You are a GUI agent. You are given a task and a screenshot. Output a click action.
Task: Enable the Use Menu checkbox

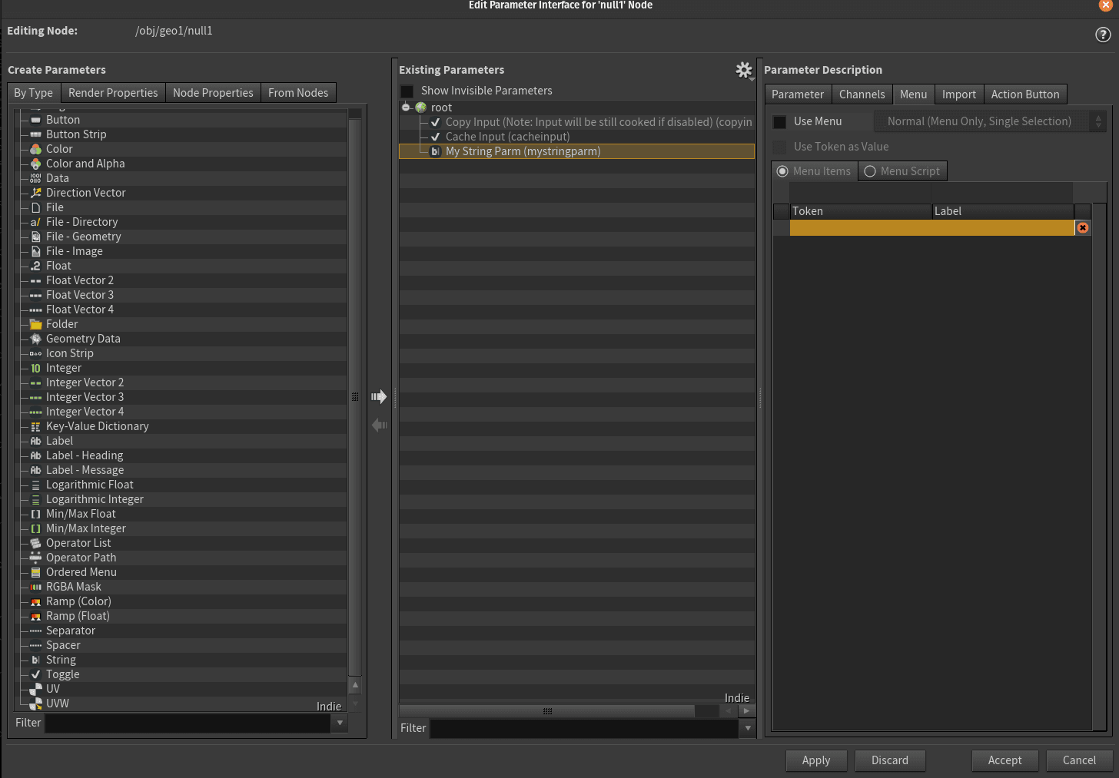[x=779, y=122]
